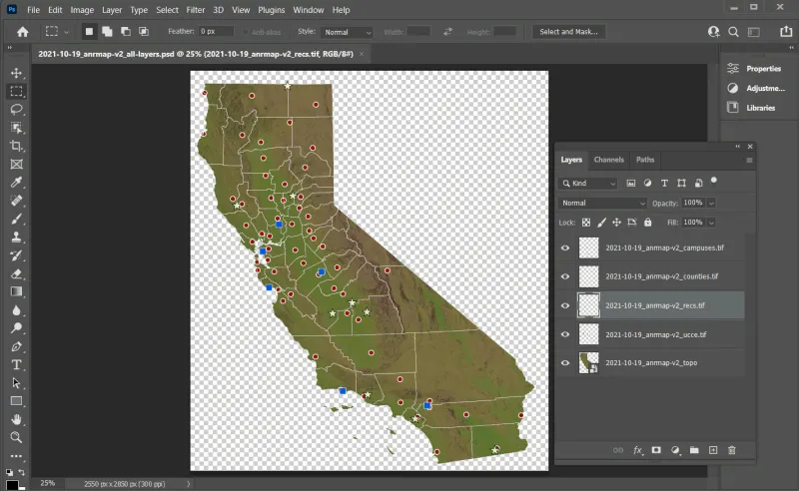This screenshot has height=491, width=799.
Task: Expand the Style dropdown in options bar
Action: tap(348, 32)
